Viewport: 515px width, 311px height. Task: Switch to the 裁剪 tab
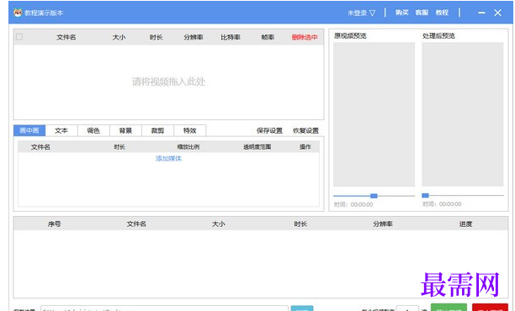pos(157,130)
